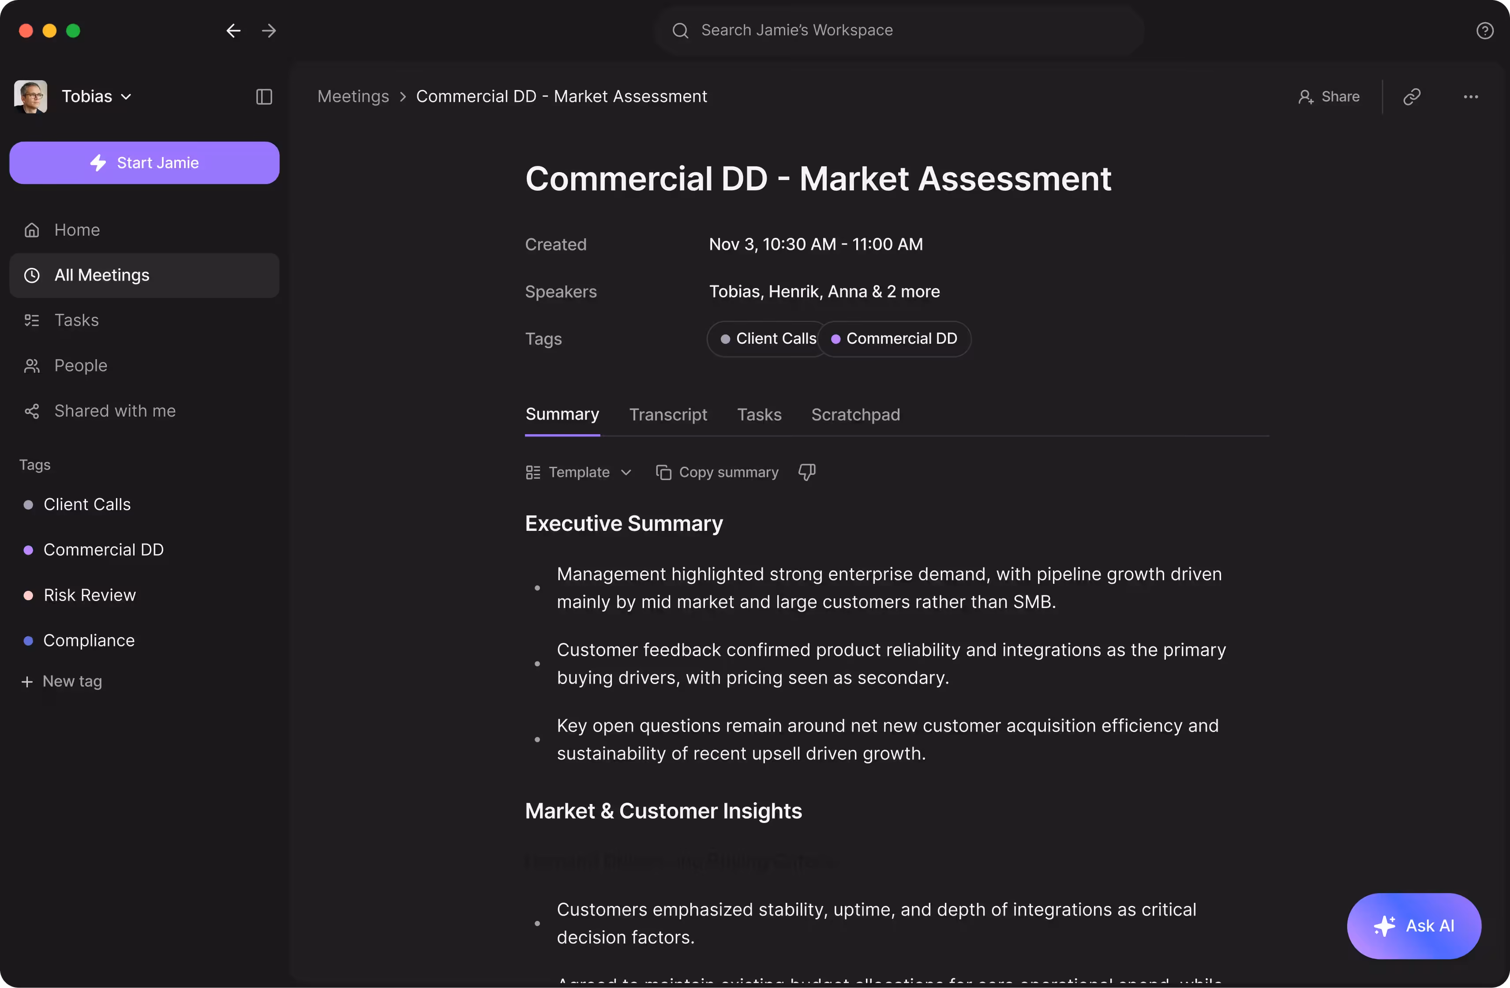This screenshot has width=1510, height=988.
Task: Click the Executive Summary heading
Action: point(624,523)
